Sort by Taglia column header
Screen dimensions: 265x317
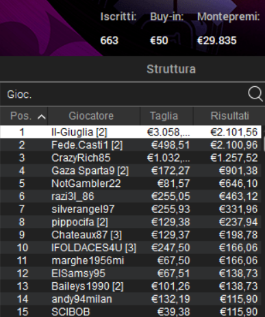click(x=164, y=116)
